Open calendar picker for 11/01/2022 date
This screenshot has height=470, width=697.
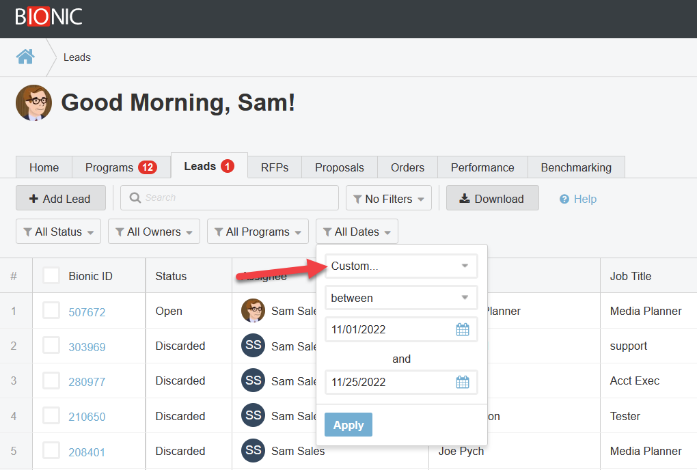(463, 330)
